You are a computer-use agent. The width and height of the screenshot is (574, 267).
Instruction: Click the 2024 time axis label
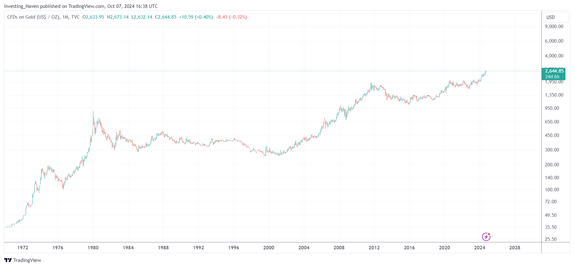pyautogui.click(x=479, y=248)
